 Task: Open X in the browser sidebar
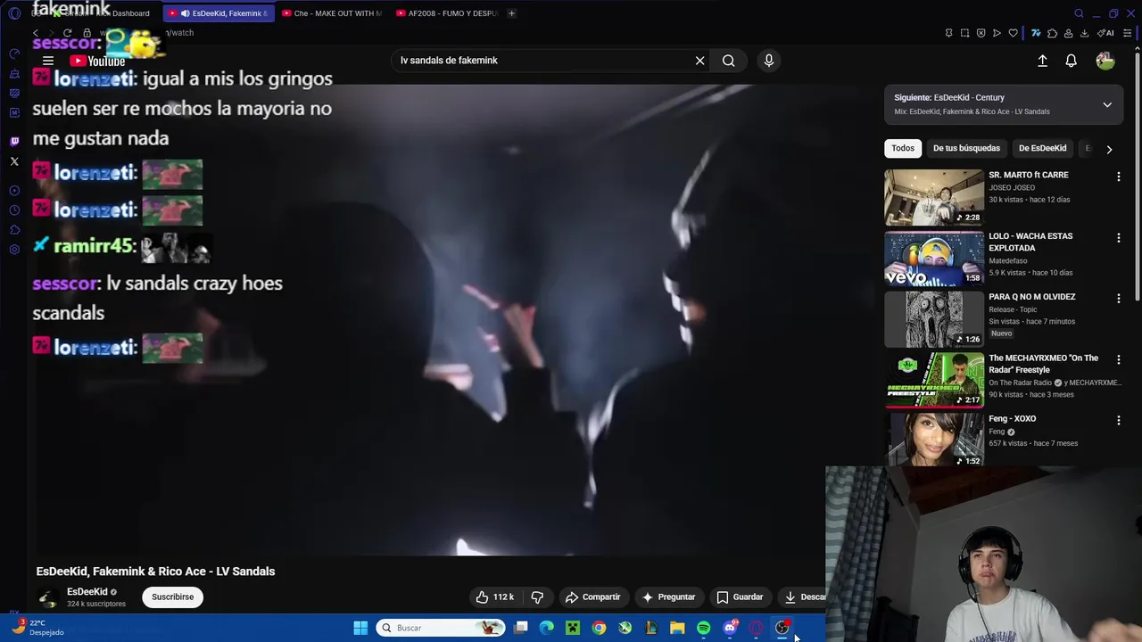14,161
